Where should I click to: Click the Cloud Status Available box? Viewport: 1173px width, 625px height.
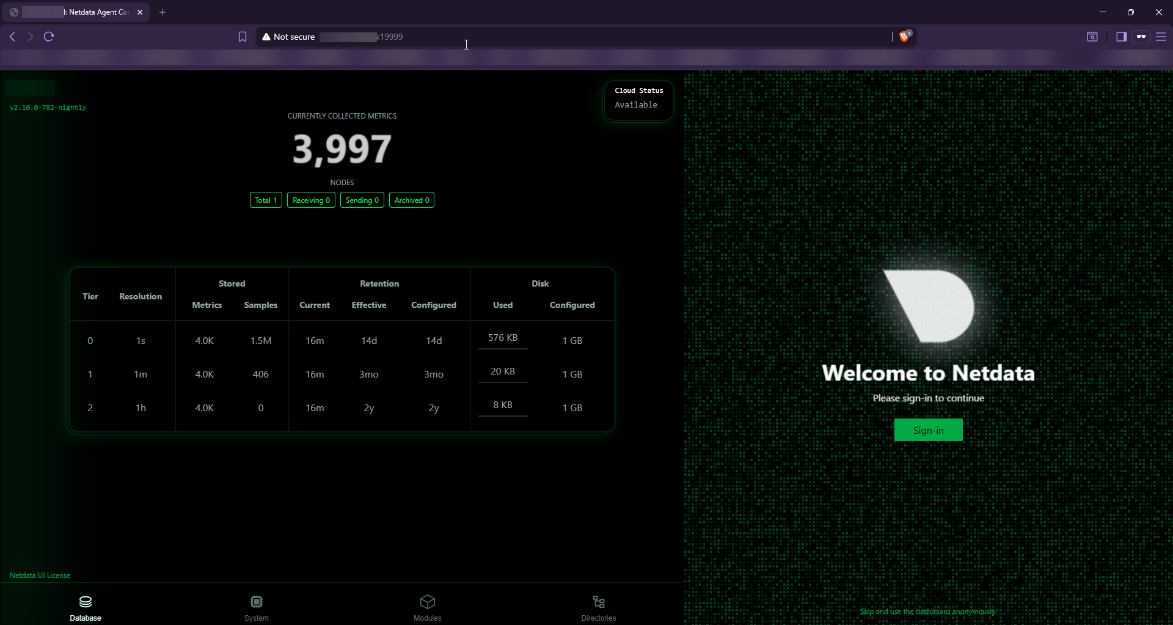(638, 100)
